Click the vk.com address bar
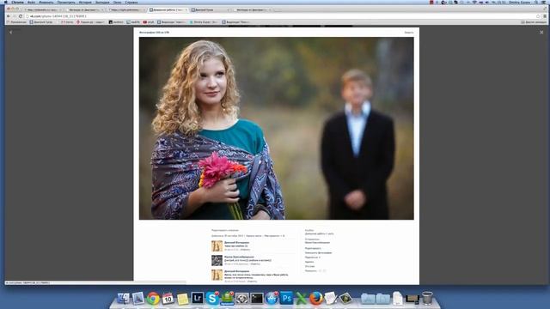The image size is (550, 309). [281, 16]
